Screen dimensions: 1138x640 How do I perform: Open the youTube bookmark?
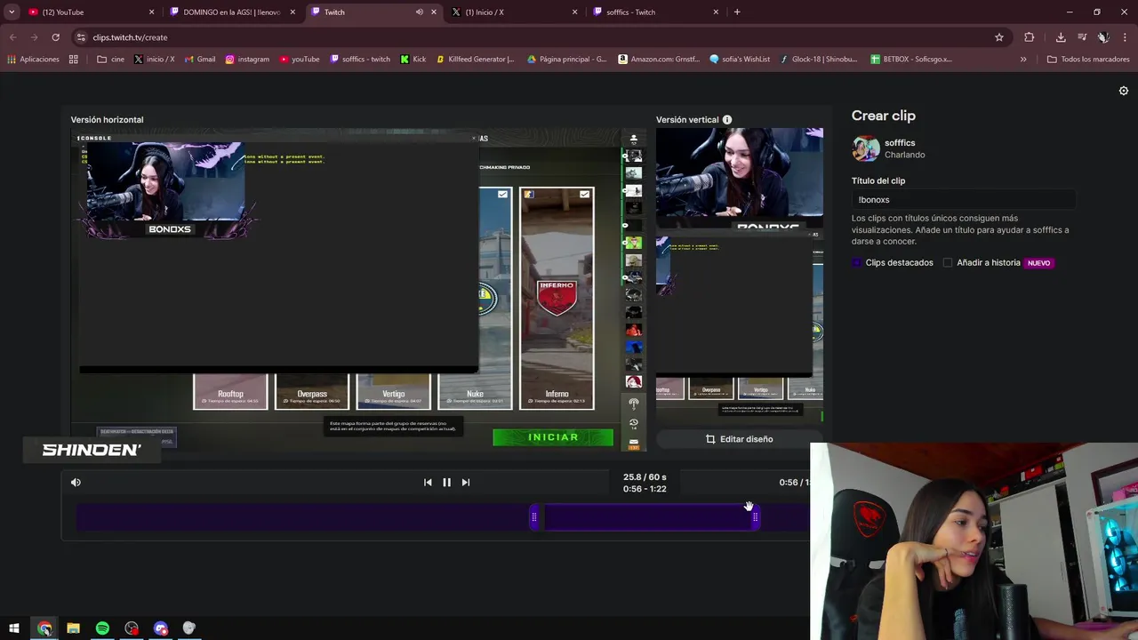300,60
